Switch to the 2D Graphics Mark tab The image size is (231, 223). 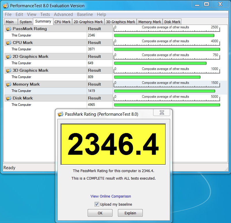88,22
